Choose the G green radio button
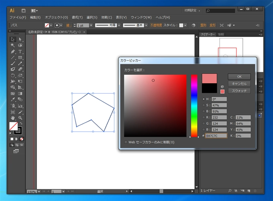Viewport: 273px width, 201px height. pyautogui.click(x=204, y=124)
